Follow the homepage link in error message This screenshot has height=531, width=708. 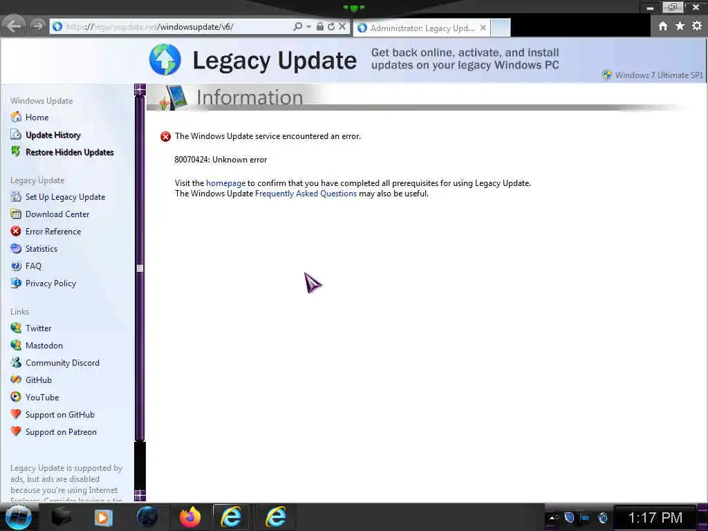tap(226, 183)
